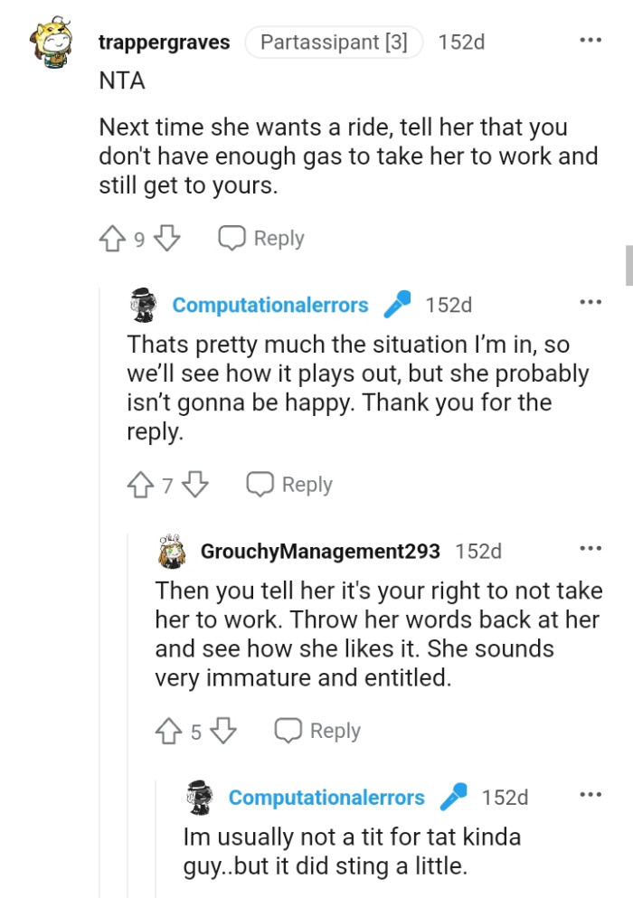Click the Partassipant [3] flair badge

[334, 41]
